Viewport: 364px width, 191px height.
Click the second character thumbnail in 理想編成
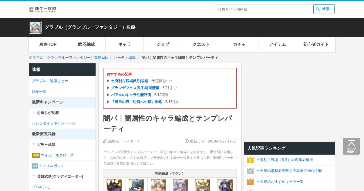(x=136, y=185)
